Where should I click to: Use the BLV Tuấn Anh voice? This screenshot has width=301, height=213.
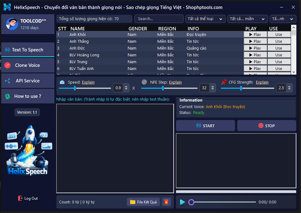pos(279,69)
